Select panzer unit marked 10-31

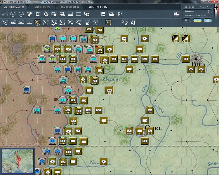(x=93, y=59)
